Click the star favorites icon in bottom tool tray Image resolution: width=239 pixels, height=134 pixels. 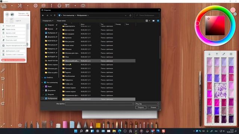(x=20, y=125)
